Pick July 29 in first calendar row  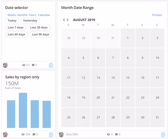(x=83, y=38)
